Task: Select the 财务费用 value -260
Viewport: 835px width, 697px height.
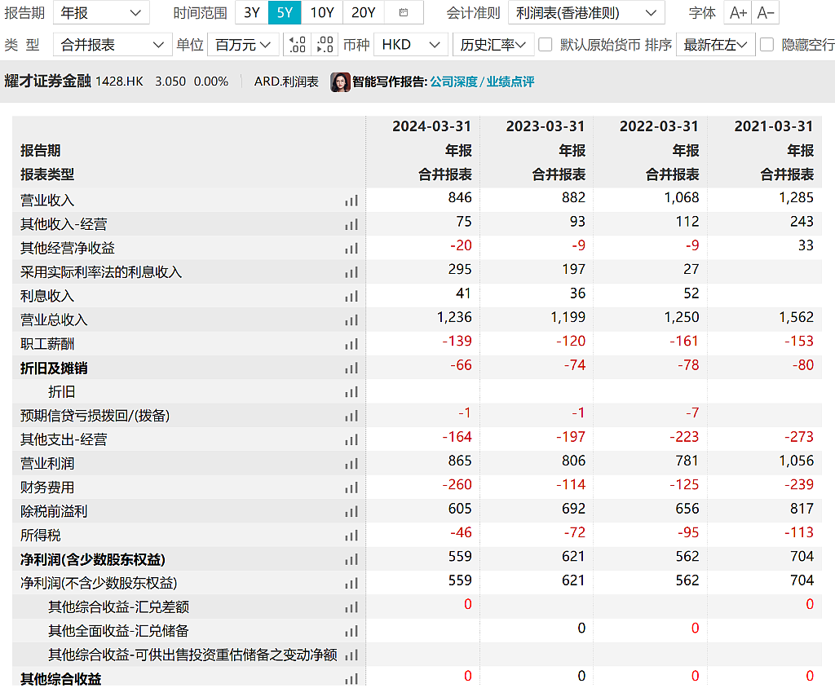Action: (x=457, y=484)
